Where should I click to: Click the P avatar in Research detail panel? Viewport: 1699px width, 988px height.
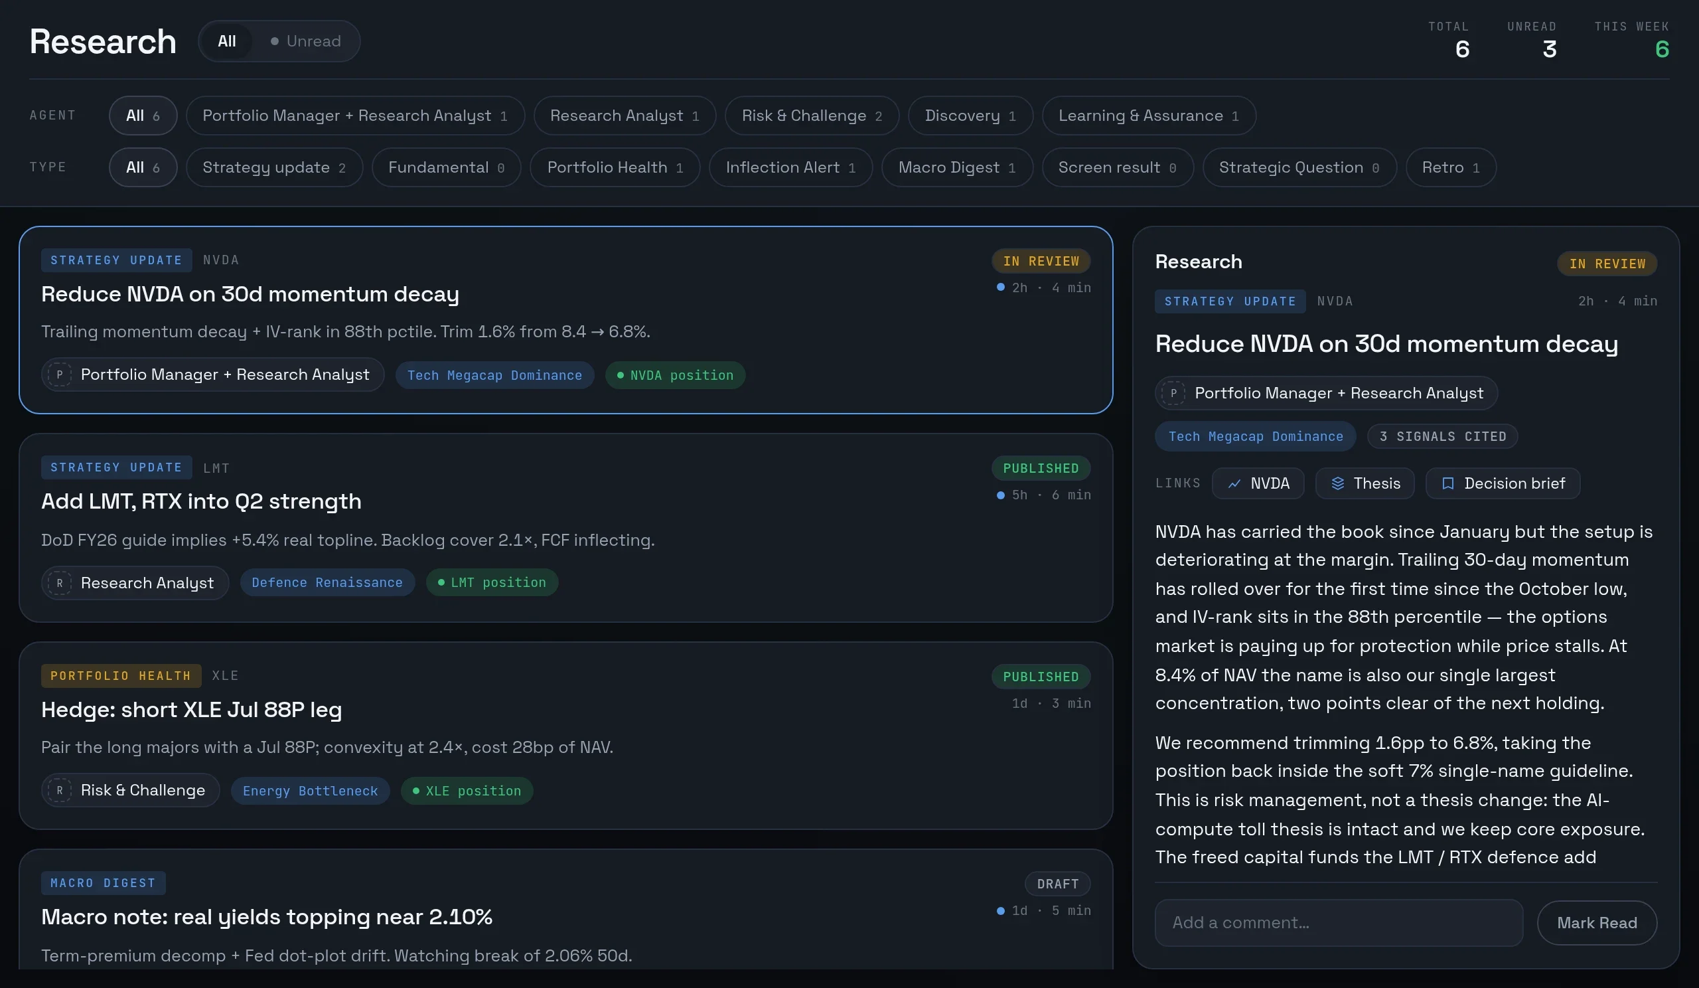pos(1173,393)
